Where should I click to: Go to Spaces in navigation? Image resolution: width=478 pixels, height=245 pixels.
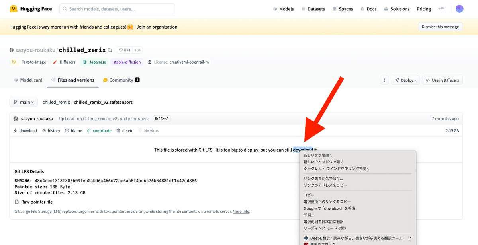(x=343, y=9)
